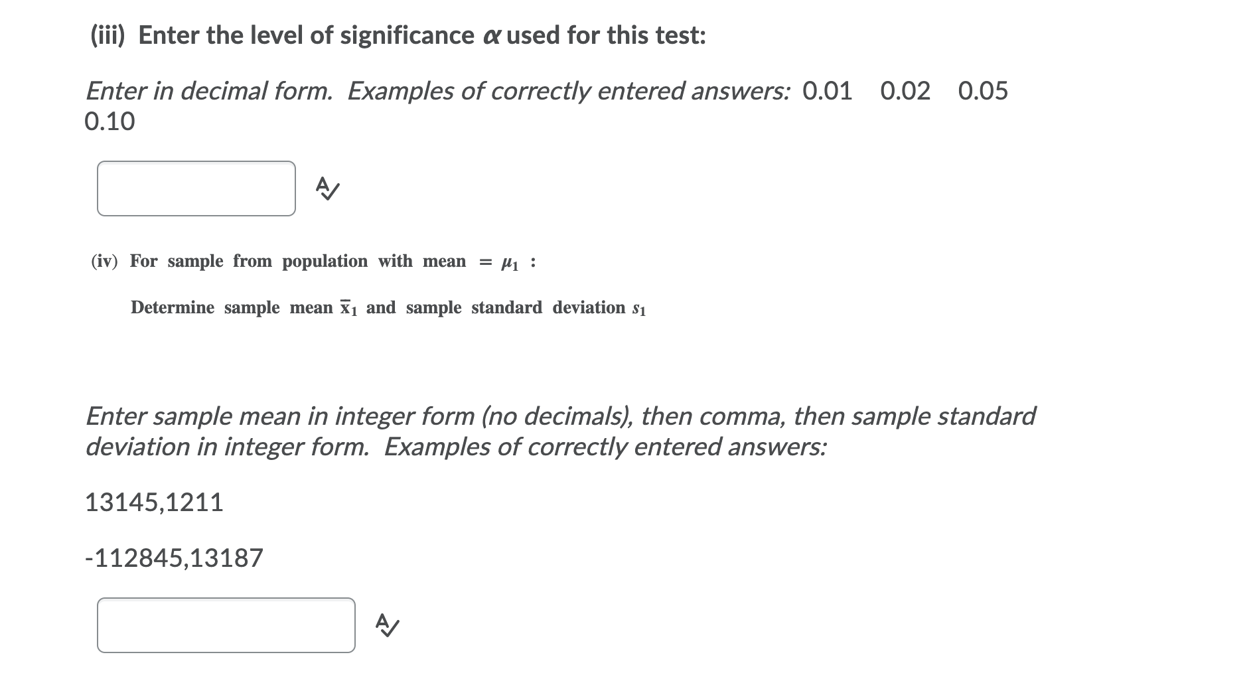Click the example value 0.10
The width and height of the screenshot is (1253, 685).
pyautogui.click(x=110, y=121)
